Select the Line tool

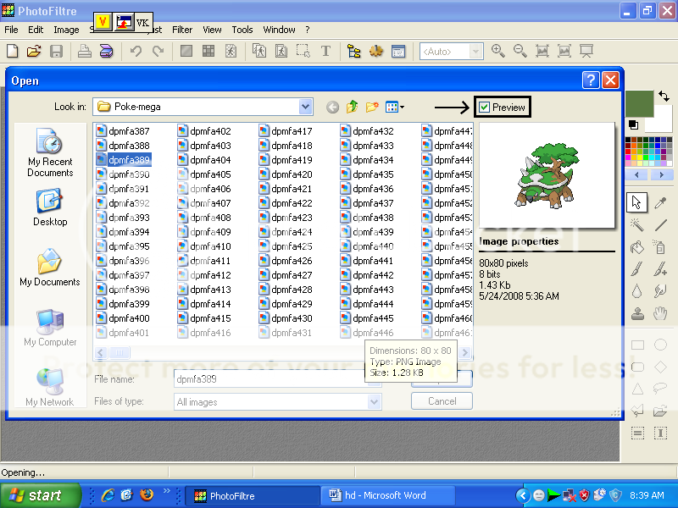point(660,225)
